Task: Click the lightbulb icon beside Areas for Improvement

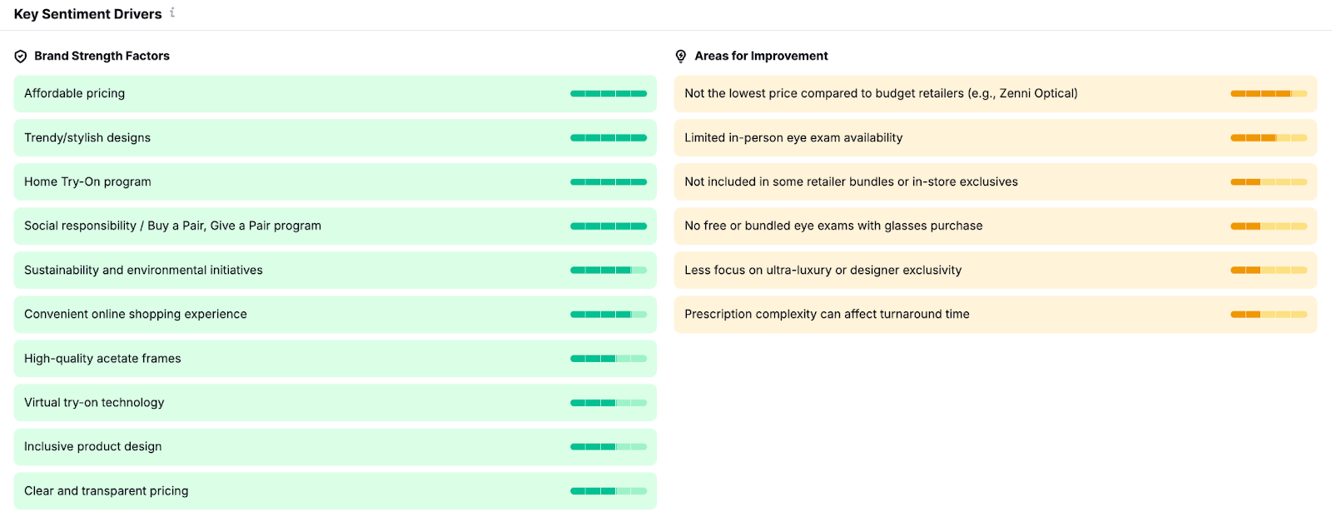Action: (681, 57)
